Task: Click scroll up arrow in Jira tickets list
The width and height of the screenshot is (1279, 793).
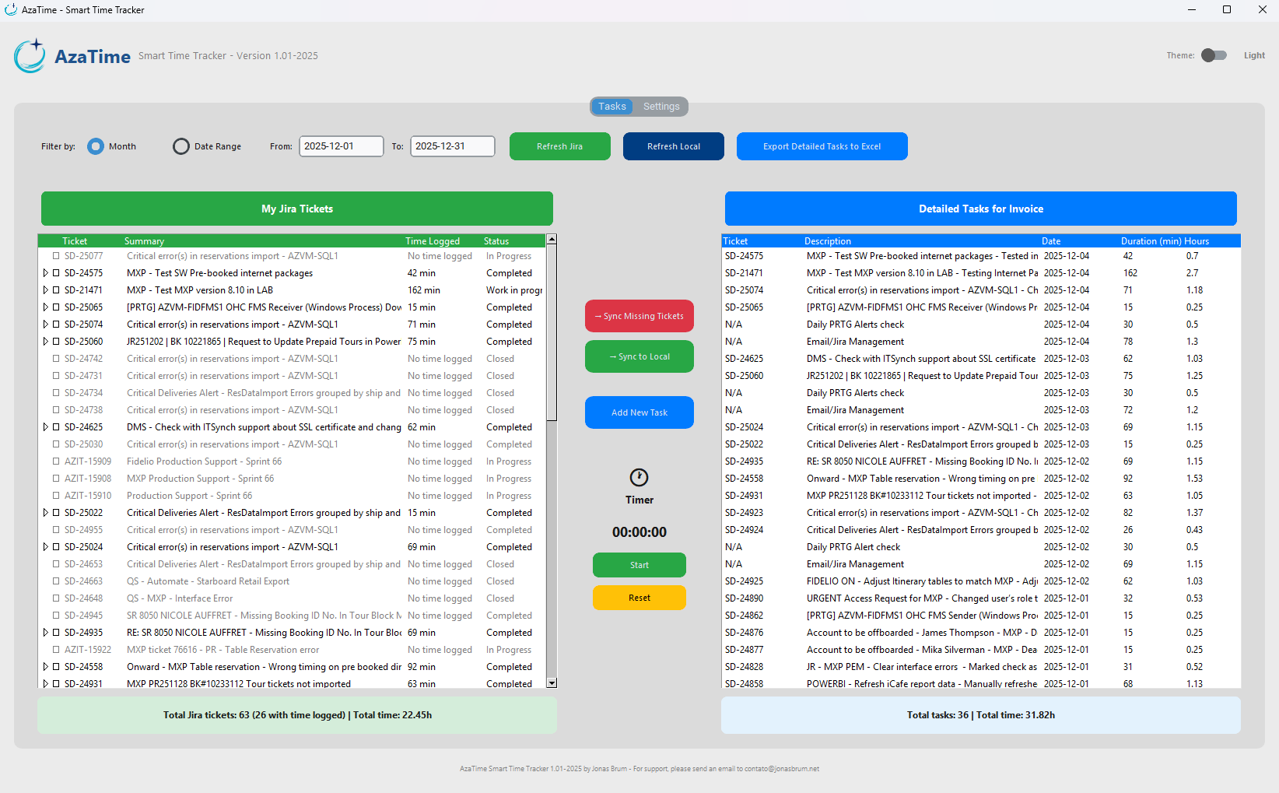Action: [x=552, y=240]
